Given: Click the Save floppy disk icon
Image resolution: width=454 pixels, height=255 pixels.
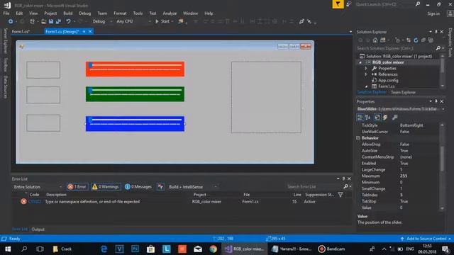Looking at the screenshot, I should click(x=51, y=21).
